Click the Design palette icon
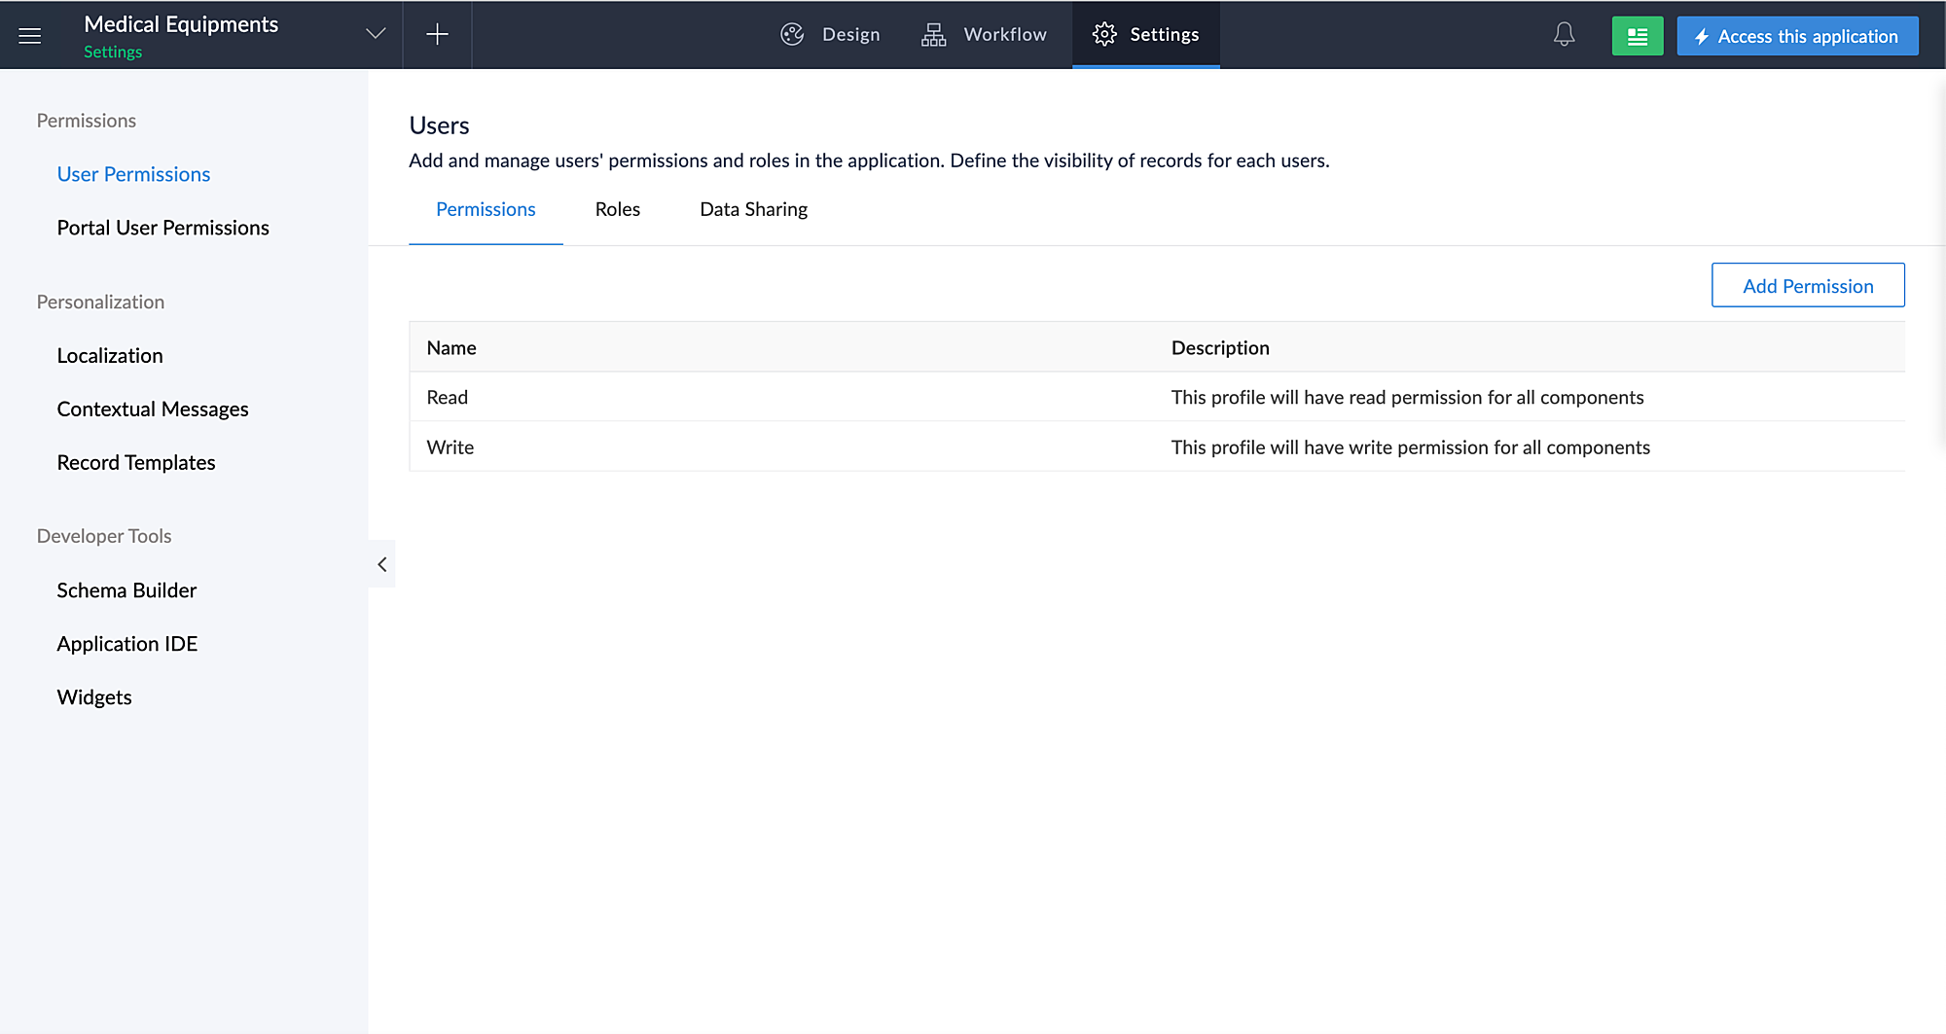Viewport: 1946px width, 1034px height. coord(792,35)
